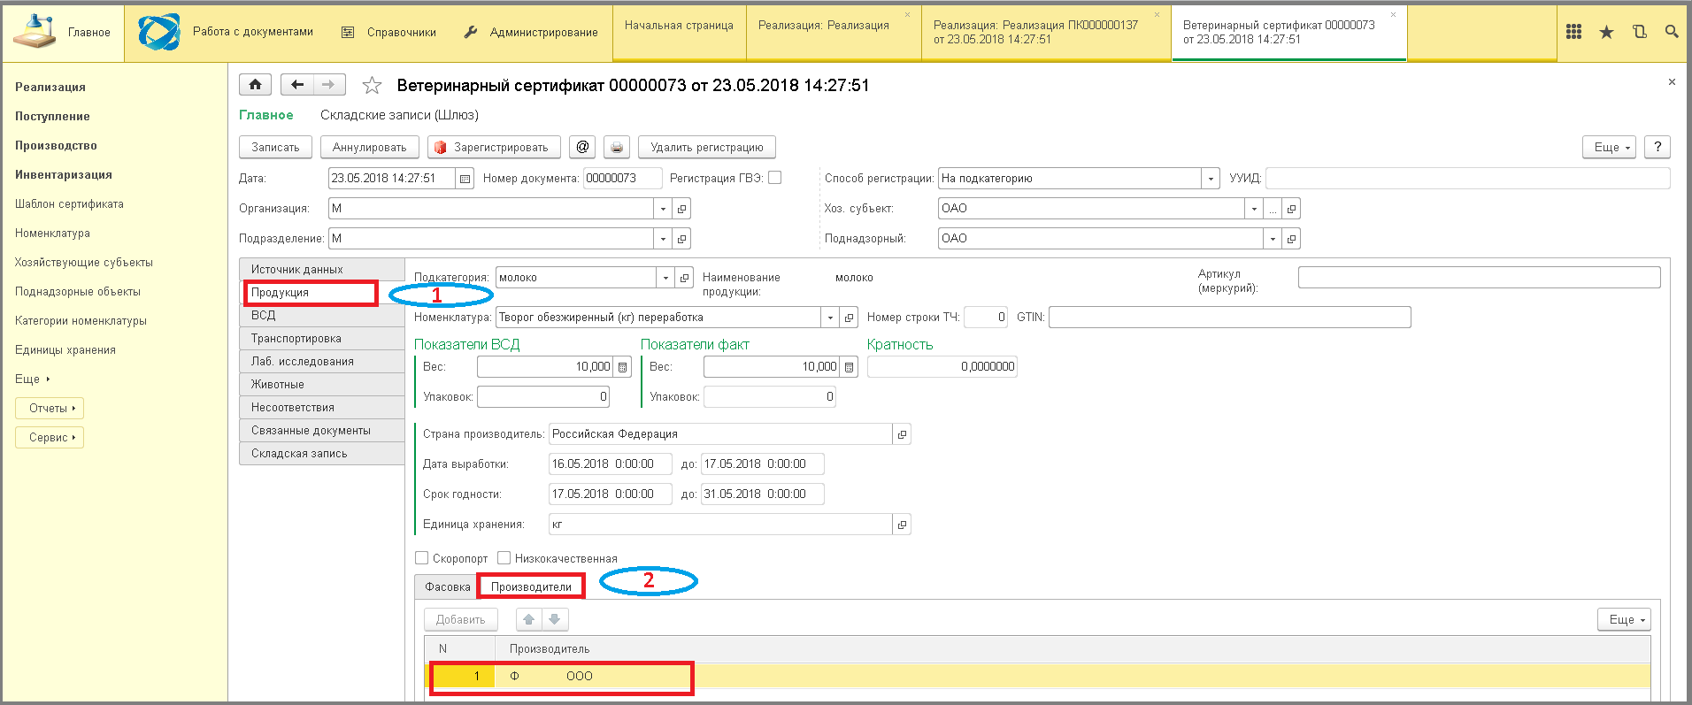Open Отчеты sidebar button
The width and height of the screenshot is (1692, 705).
[50, 408]
